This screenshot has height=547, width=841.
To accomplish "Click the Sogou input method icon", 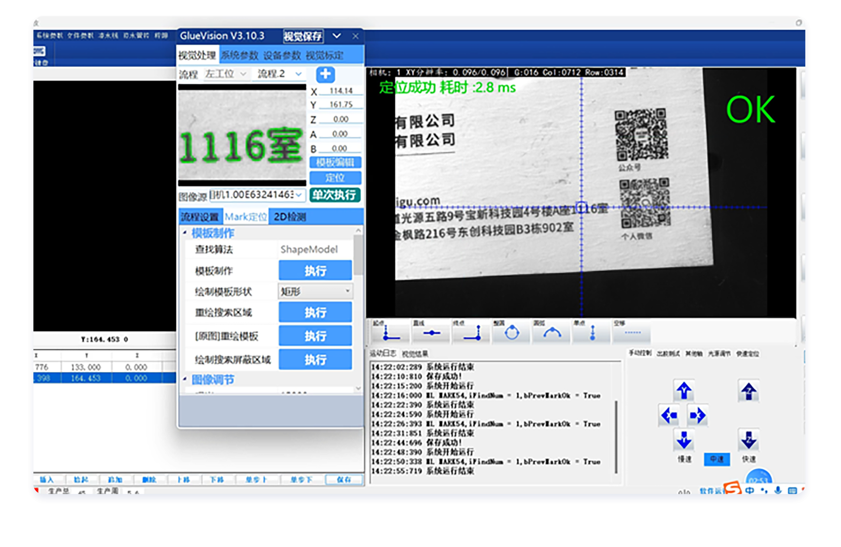I will tap(732, 489).
